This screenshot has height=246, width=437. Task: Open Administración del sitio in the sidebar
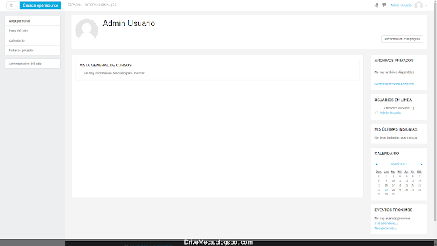click(32, 64)
